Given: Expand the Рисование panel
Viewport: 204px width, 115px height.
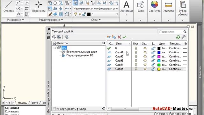Looking at the screenshot, I should click(16, 20).
